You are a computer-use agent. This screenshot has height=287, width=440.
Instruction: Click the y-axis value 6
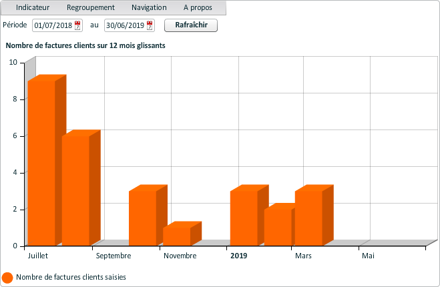[15, 135]
